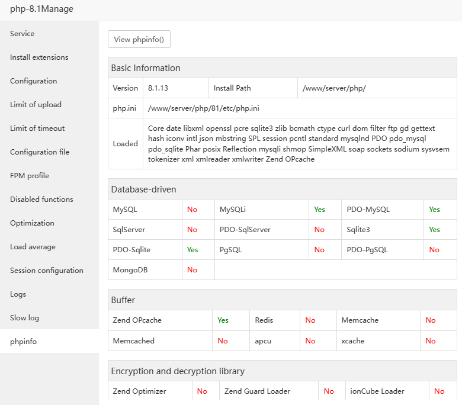Open the FPM profile page
Screen dimensions: 462x405
pyautogui.click(x=30, y=176)
